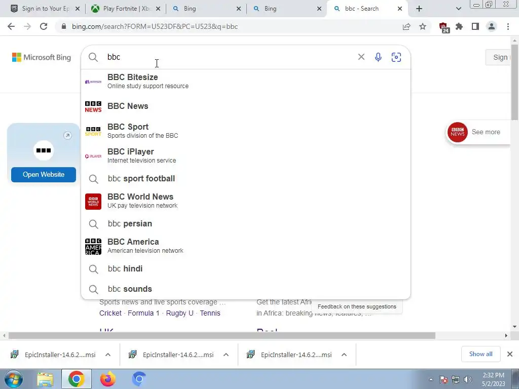Select the BBC Bitesize suggestion
The image size is (519, 389).
[x=246, y=82]
